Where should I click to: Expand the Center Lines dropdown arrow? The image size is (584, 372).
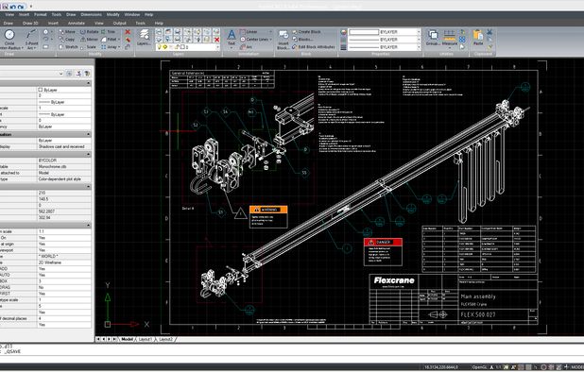pyautogui.click(x=270, y=40)
